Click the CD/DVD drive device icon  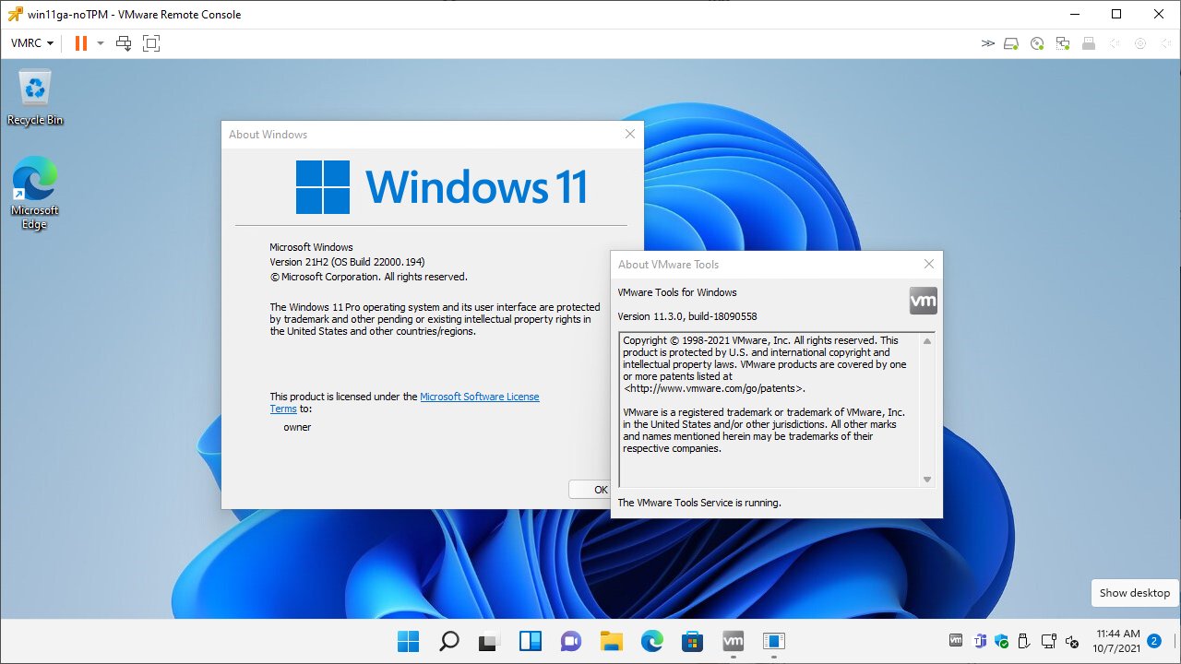(x=1037, y=42)
